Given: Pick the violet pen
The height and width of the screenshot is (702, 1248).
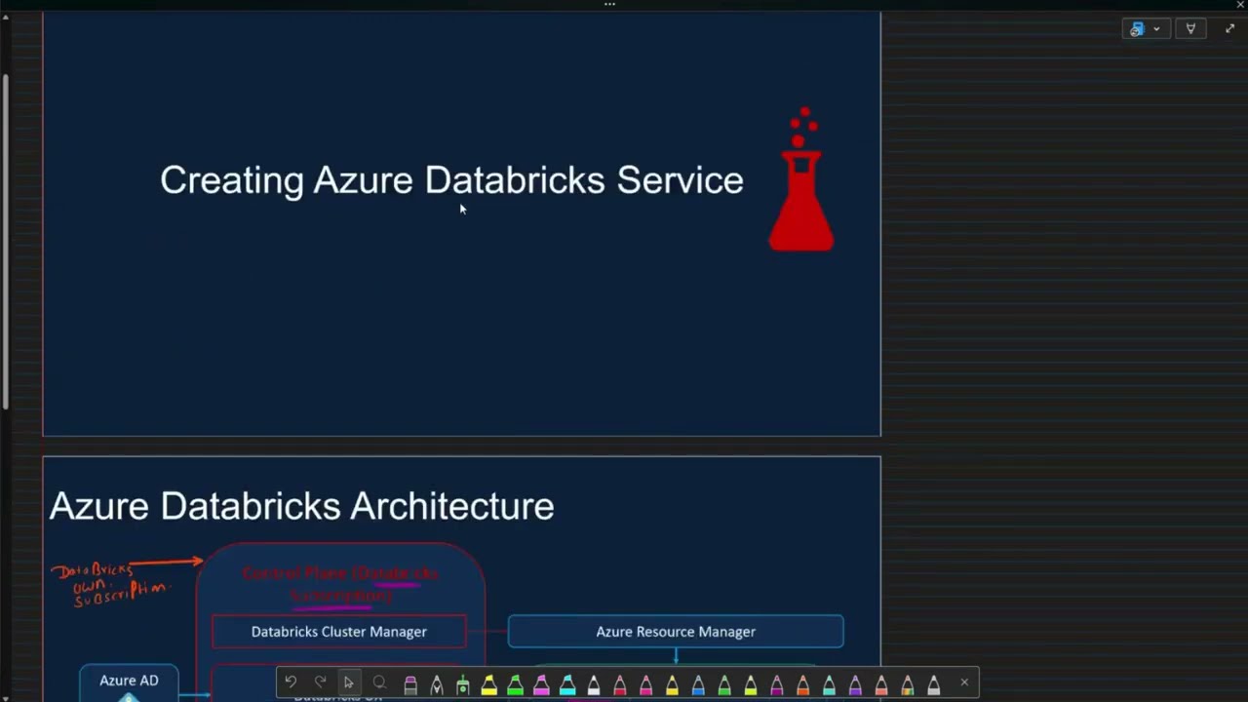Looking at the screenshot, I should [x=855, y=685].
